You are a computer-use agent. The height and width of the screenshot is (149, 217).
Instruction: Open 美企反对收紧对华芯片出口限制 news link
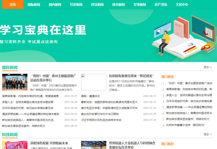[100, 114]
